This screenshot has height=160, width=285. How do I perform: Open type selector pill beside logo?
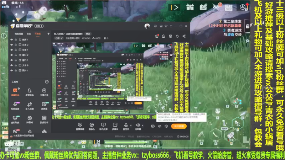coord(39,26)
